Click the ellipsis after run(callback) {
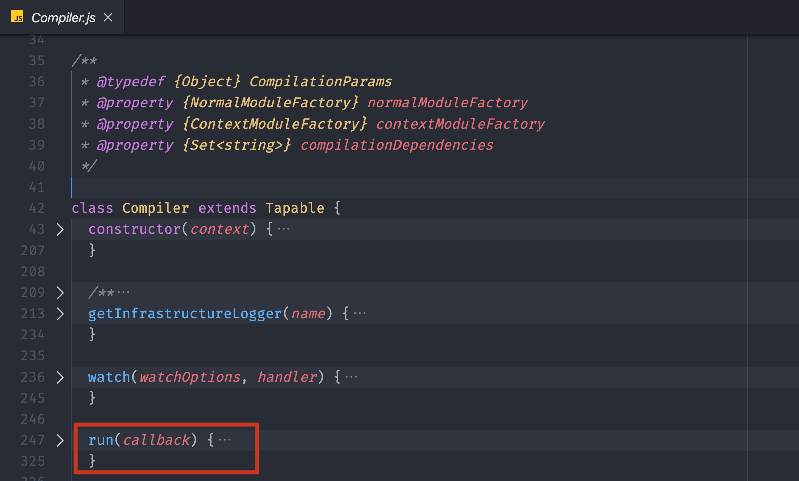The height and width of the screenshot is (481, 799). (x=225, y=440)
